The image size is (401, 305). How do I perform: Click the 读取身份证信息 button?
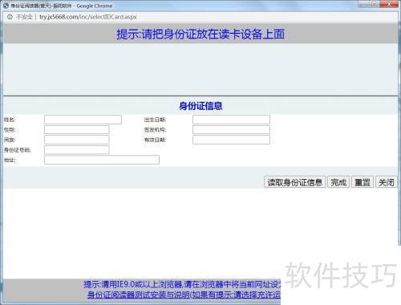[294, 182]
